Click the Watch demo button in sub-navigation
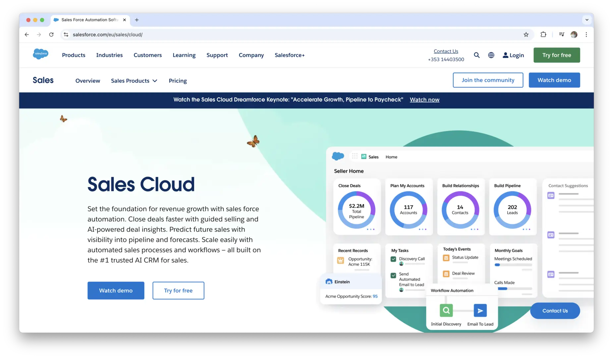 pos(554,80)
